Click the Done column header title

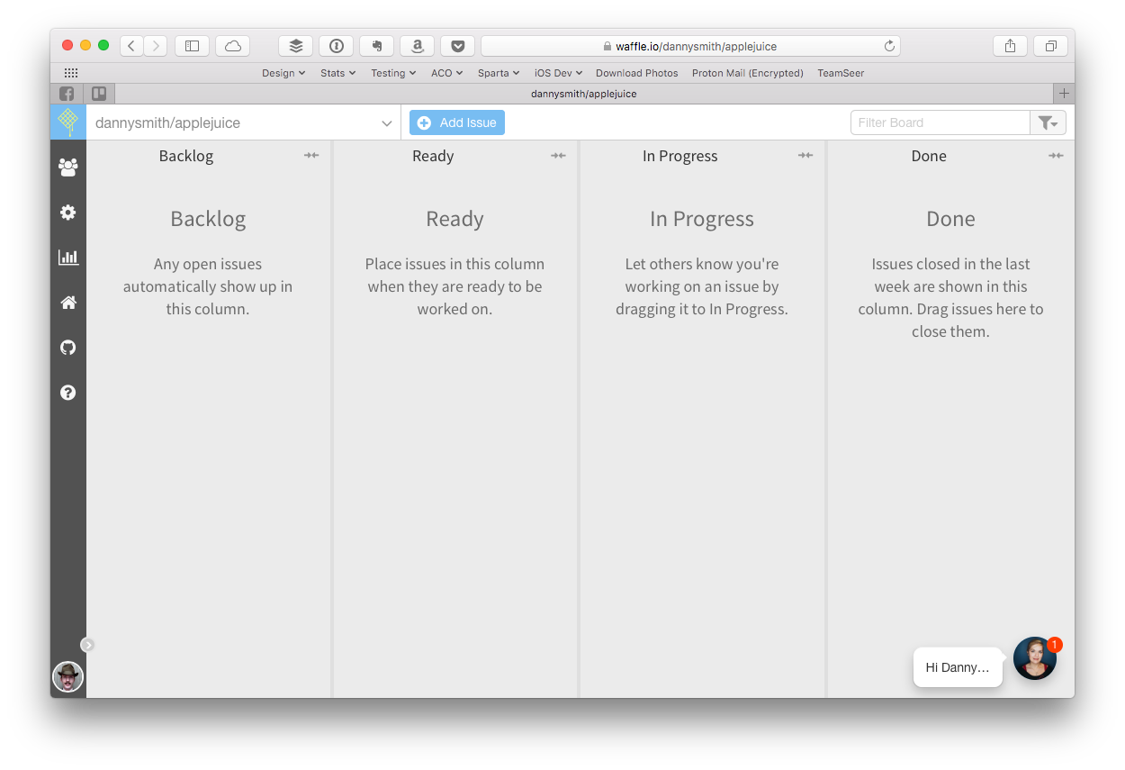point(929,156)
